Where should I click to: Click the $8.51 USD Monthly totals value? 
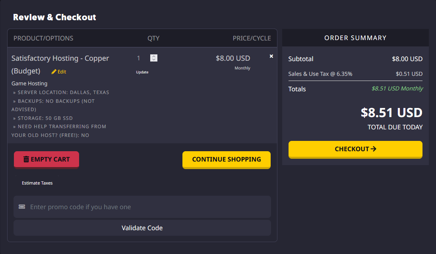tap(397, 89)
